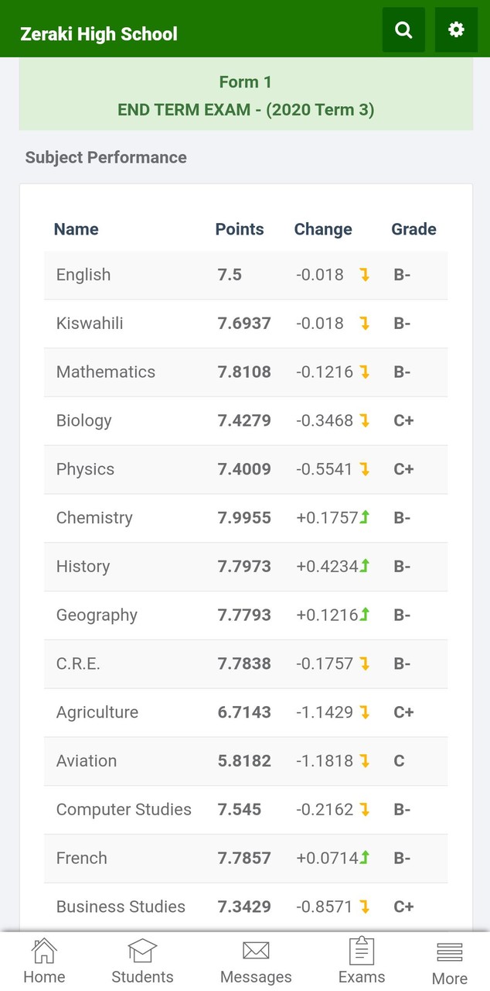Select the Mathematics subject row
The height and width of the screenshot is (991, 490).
pyautogui.click(x=246, y=372)
